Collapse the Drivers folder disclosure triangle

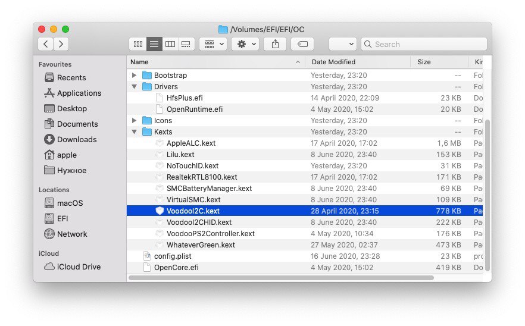[x=134, y=87]
